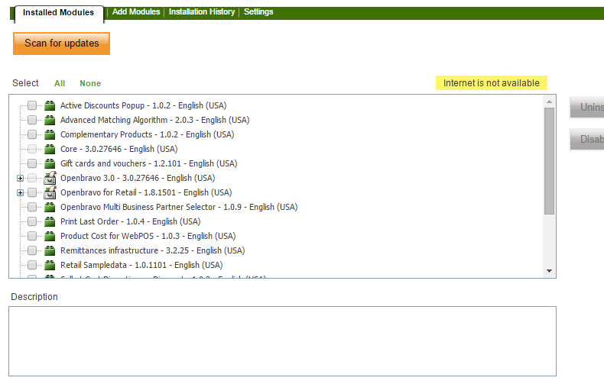
Task: Click the Gift cards and vouchers module icon
Action: [50, 163]
